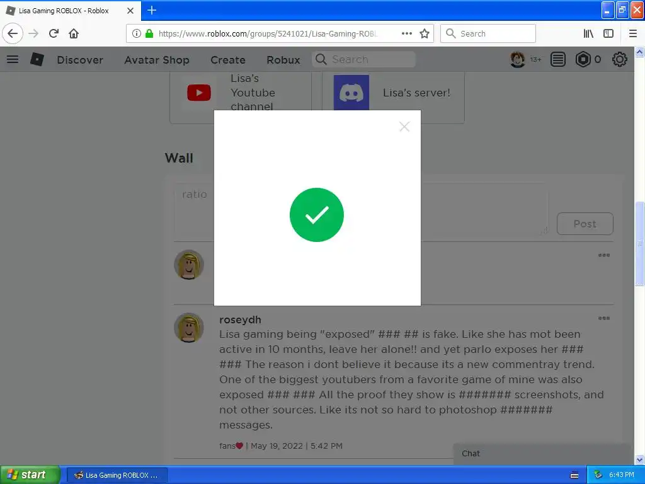This screenshot has width=645, height=484.
Task: Open the Roblox notifications feed icon
Action: tap(558, 60)
